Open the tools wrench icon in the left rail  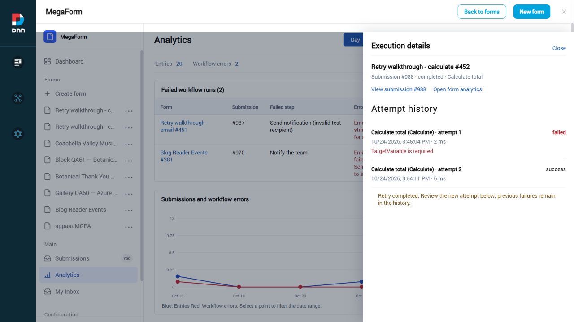pyautogui.click(x=18, y=98)
